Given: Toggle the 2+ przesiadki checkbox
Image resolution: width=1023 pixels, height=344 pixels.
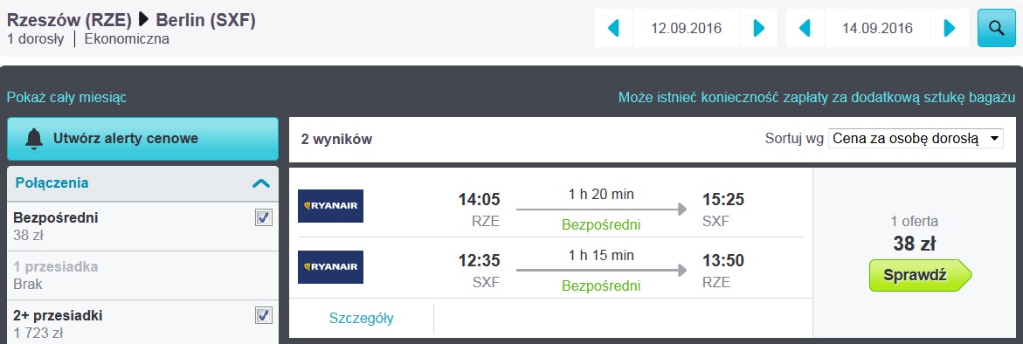Looking at the screenshot, I should [x=264, y=316].
